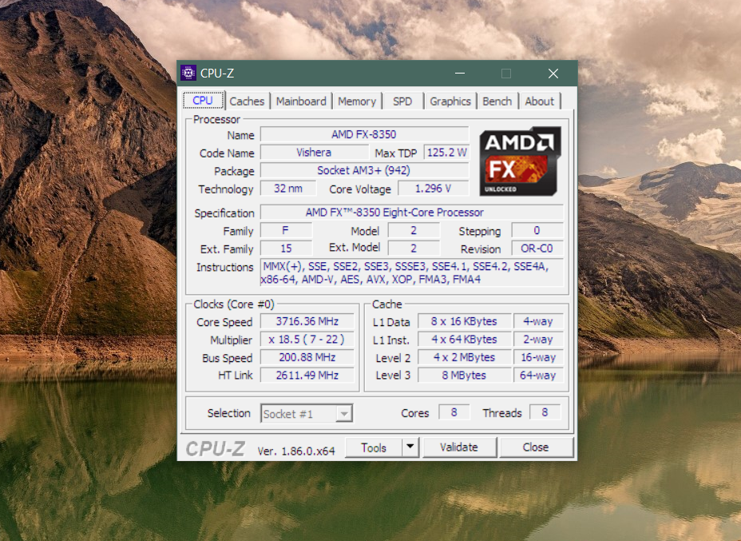
Task: Switch to the Caches tab
Action: 247,101
